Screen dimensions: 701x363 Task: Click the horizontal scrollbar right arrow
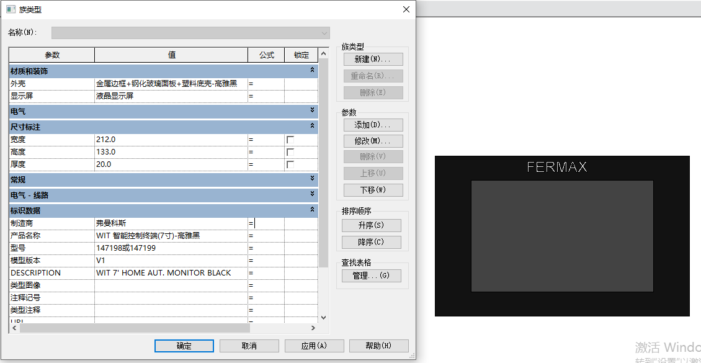click(313, 328)
